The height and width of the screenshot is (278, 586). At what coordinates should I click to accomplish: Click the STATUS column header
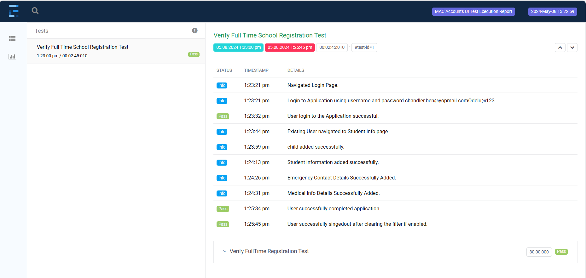point(224,70)
